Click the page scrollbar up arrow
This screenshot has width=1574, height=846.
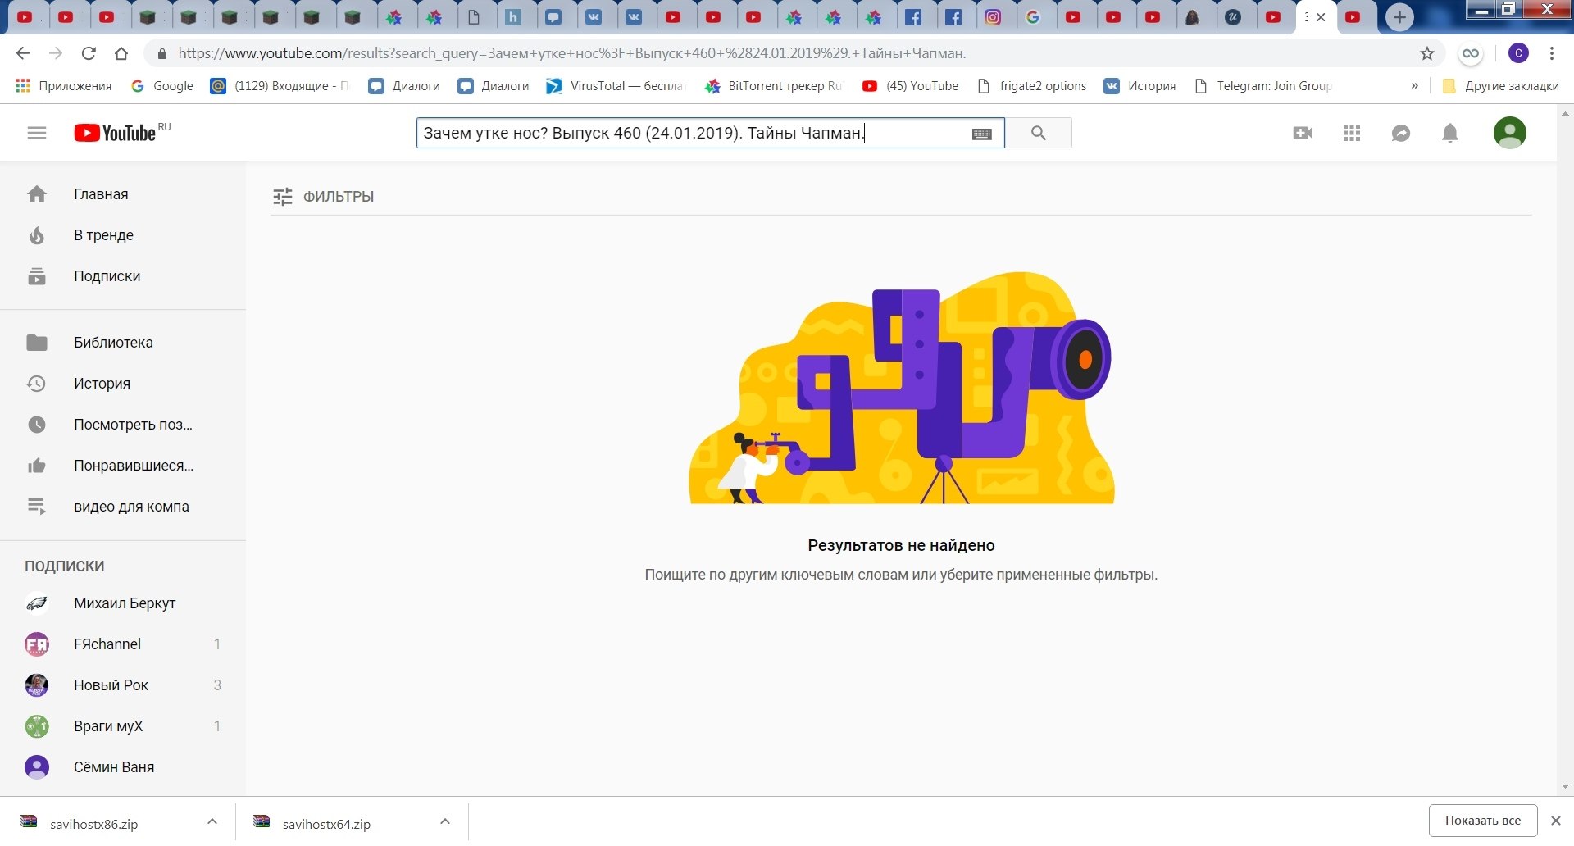click(x=1566, y=113)
